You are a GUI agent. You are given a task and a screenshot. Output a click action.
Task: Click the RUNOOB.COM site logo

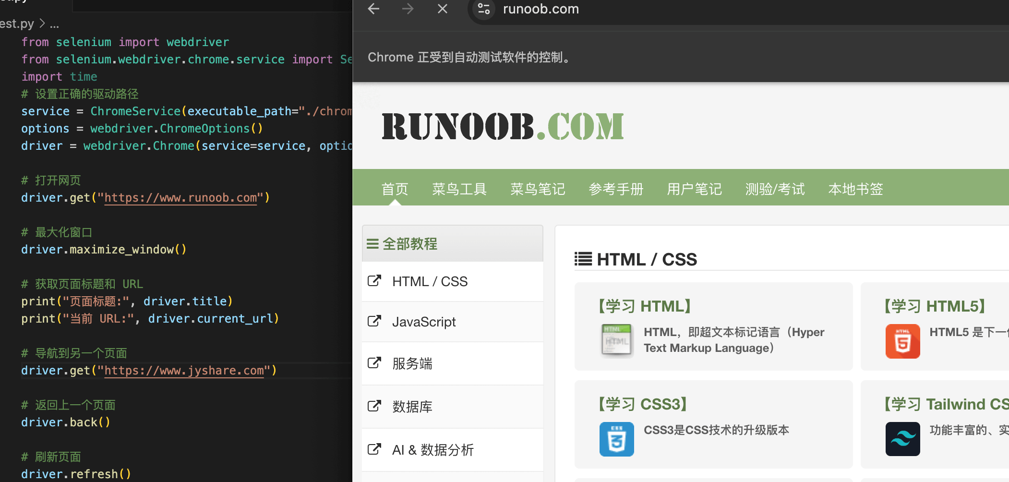[503, 127]
